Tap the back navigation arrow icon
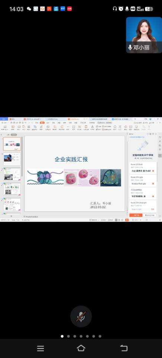Viewport: 162px width, 358px height. [124, 348]
